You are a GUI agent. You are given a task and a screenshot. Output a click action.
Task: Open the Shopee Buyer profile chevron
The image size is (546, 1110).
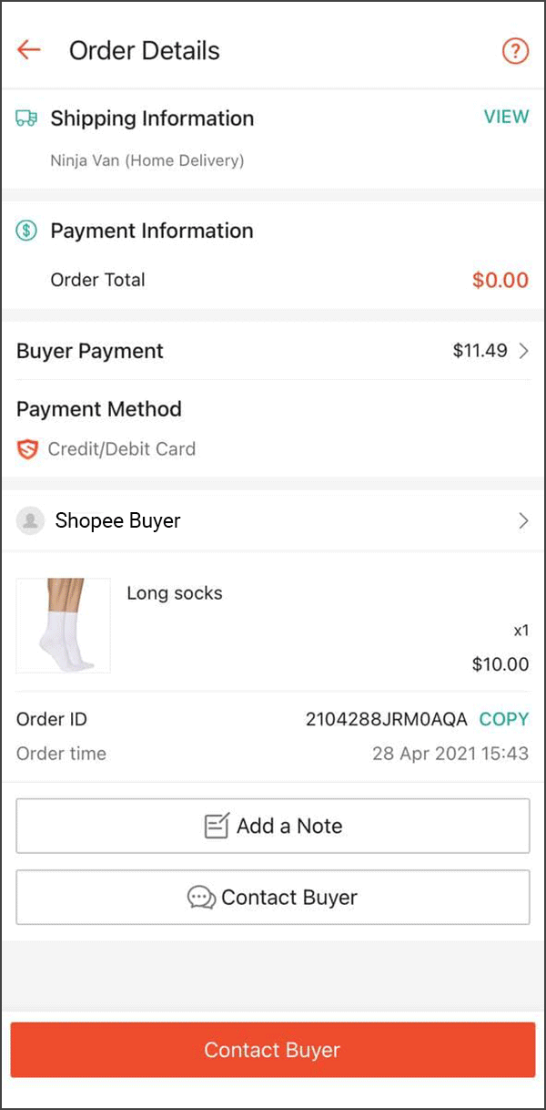coord(523,519)
